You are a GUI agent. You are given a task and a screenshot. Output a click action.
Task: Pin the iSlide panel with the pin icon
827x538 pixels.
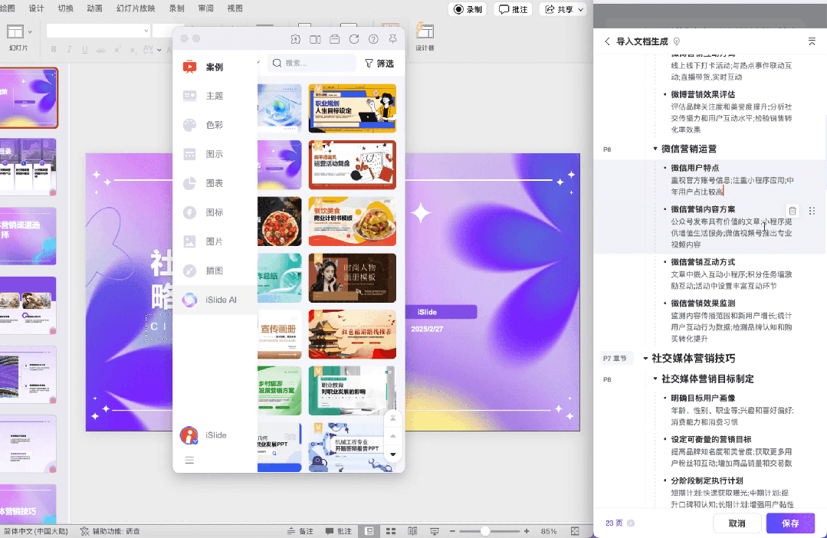pos(392,38)
